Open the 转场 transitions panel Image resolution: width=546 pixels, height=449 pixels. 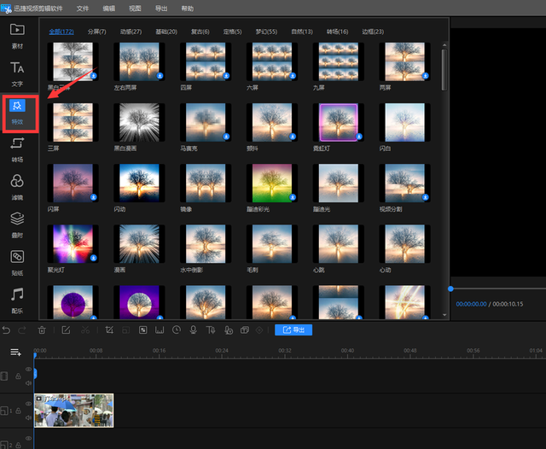(x=17, y=150)
